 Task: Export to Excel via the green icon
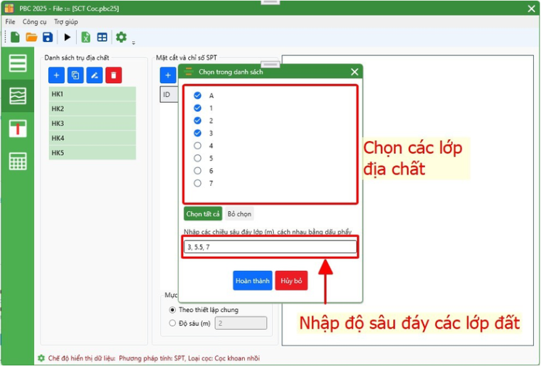click(85, 37)
